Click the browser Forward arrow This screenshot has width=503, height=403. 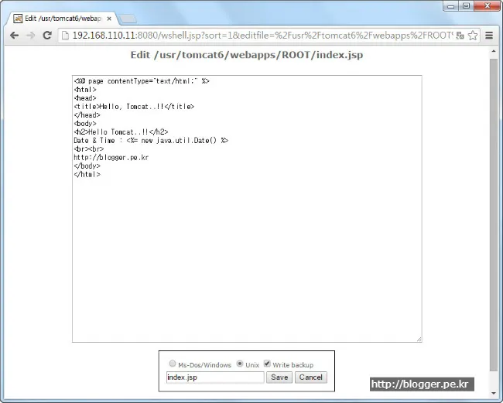31,36
